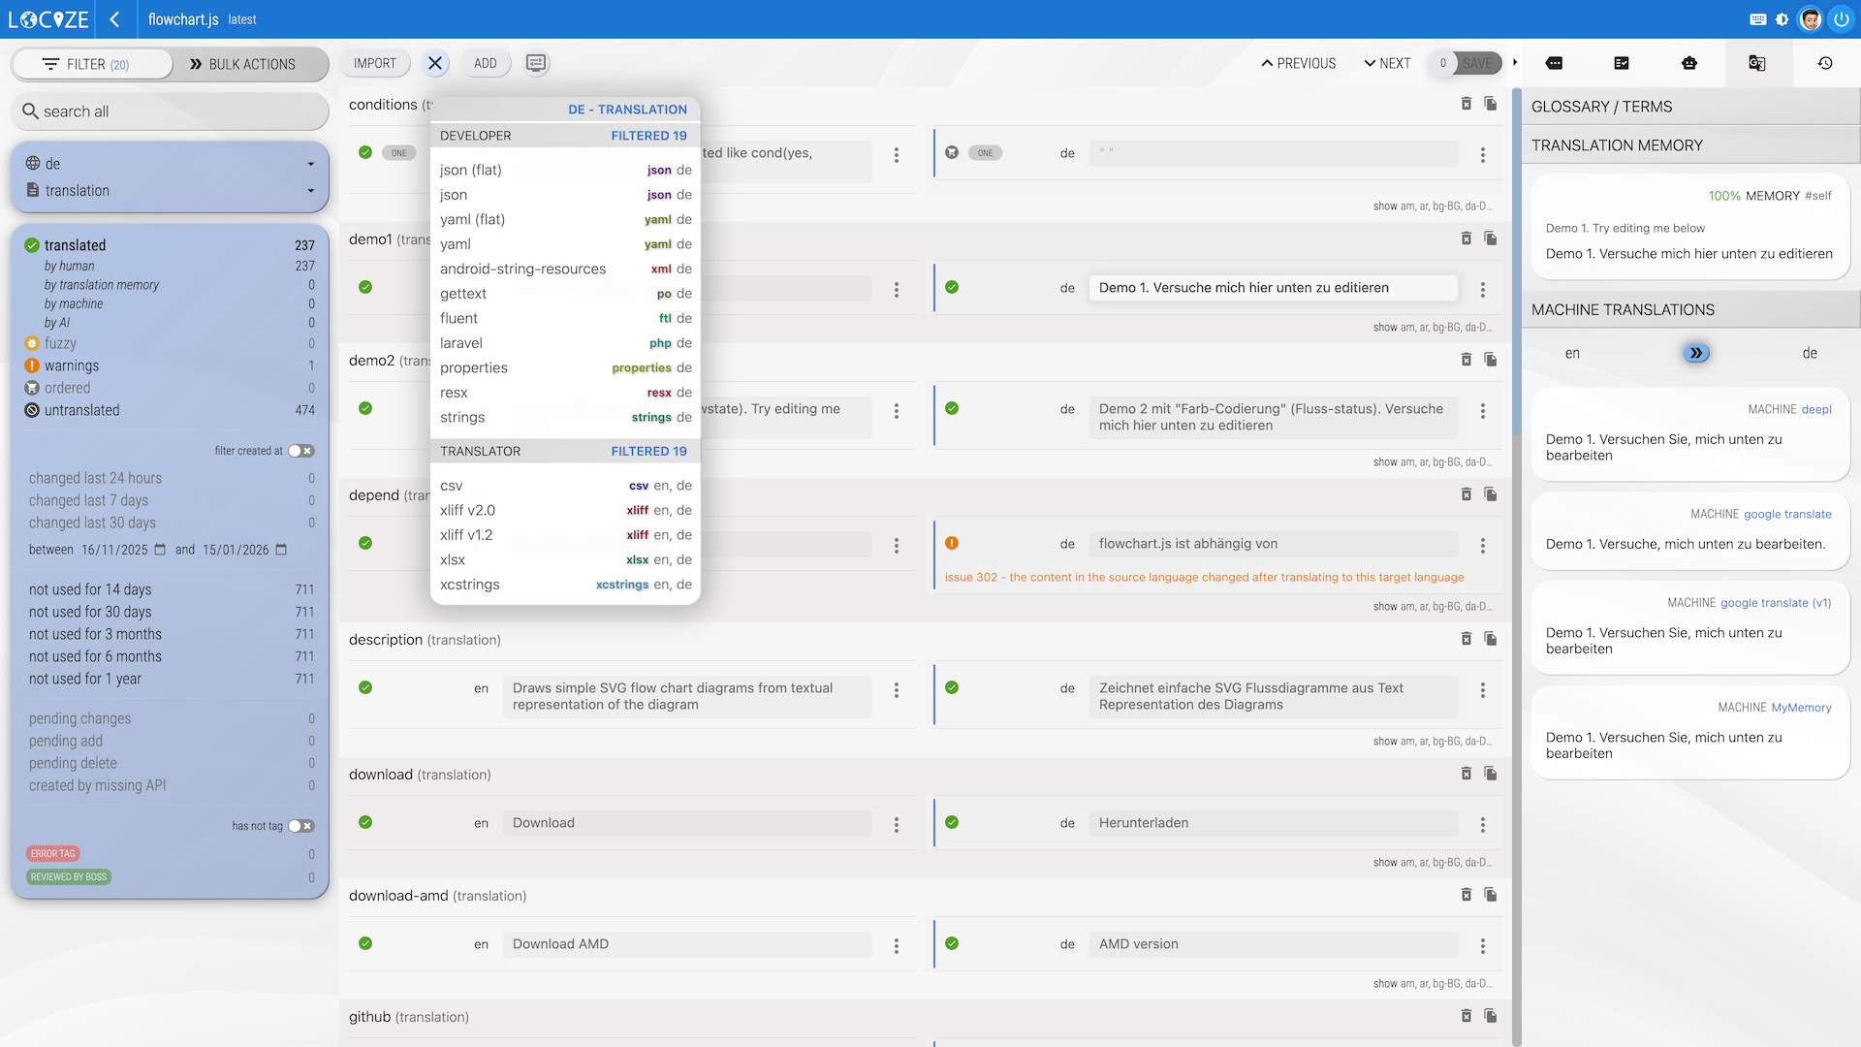Click the translate icon panel tab
1861x1047 pixels.
(1756, 63)
